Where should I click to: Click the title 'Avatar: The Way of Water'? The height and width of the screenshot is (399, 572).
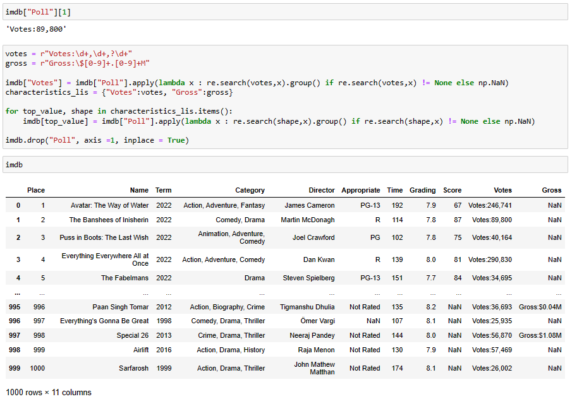pyautogui.click(x=109, y=205)
